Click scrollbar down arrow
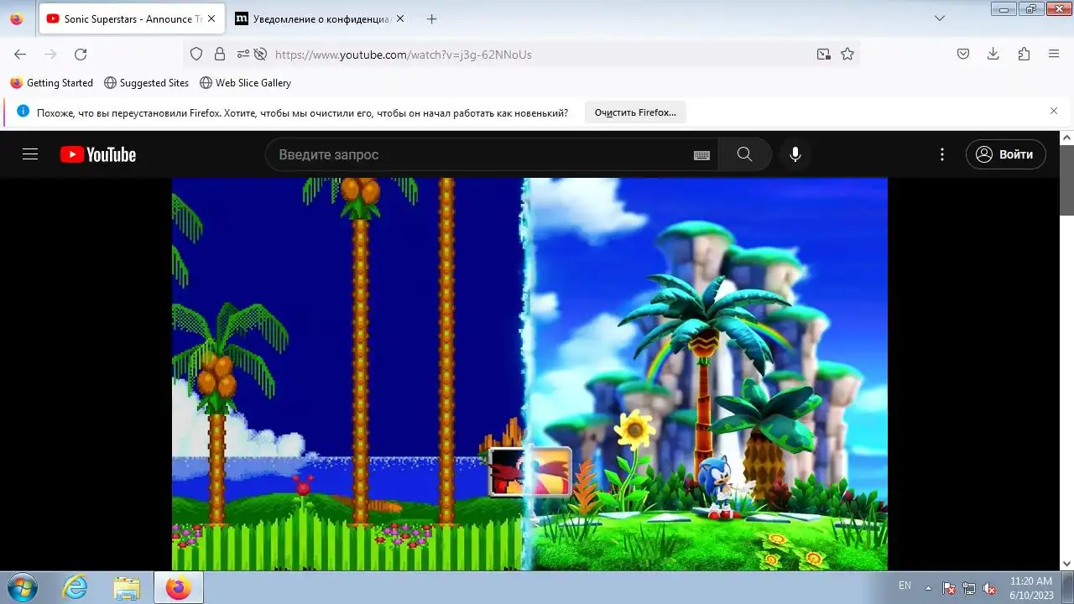Screen dimensions: 1074x604 click(x=1066, y=563)
